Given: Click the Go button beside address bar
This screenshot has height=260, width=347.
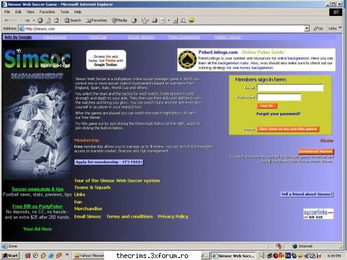Looking at the screenshot, I should pos(318,28).
